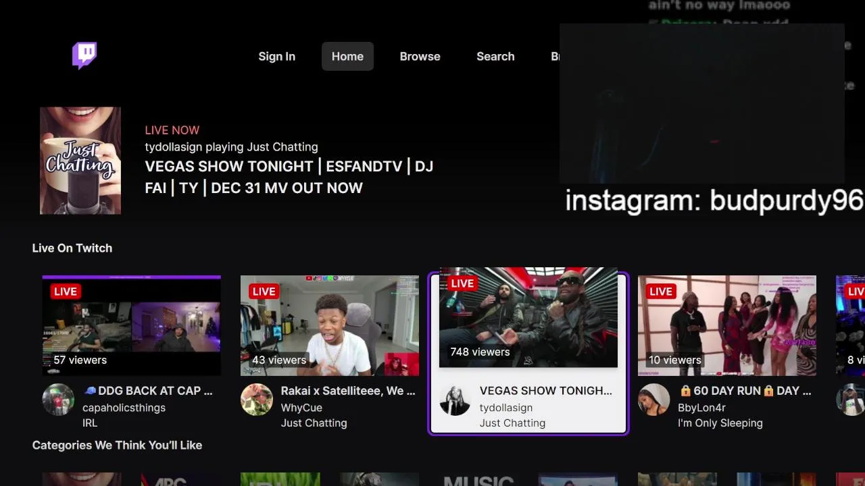Viewport: 865px width, 486px height.
Task: Click the LIVE badge on tydollasign stream
Action: point(462,283)
